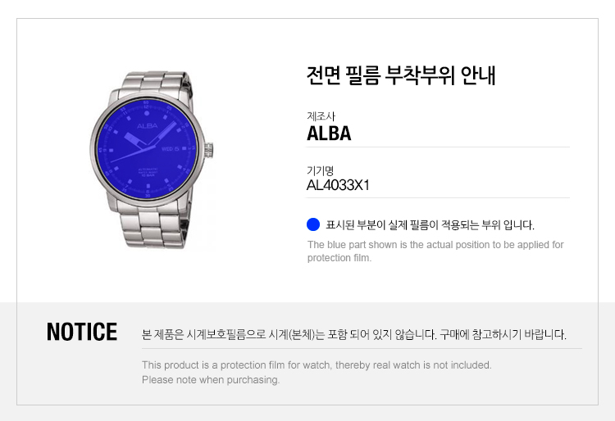This screenshot has width=615, height=421.
Task: Click the 기기명 label
Action: pos(321,170)
